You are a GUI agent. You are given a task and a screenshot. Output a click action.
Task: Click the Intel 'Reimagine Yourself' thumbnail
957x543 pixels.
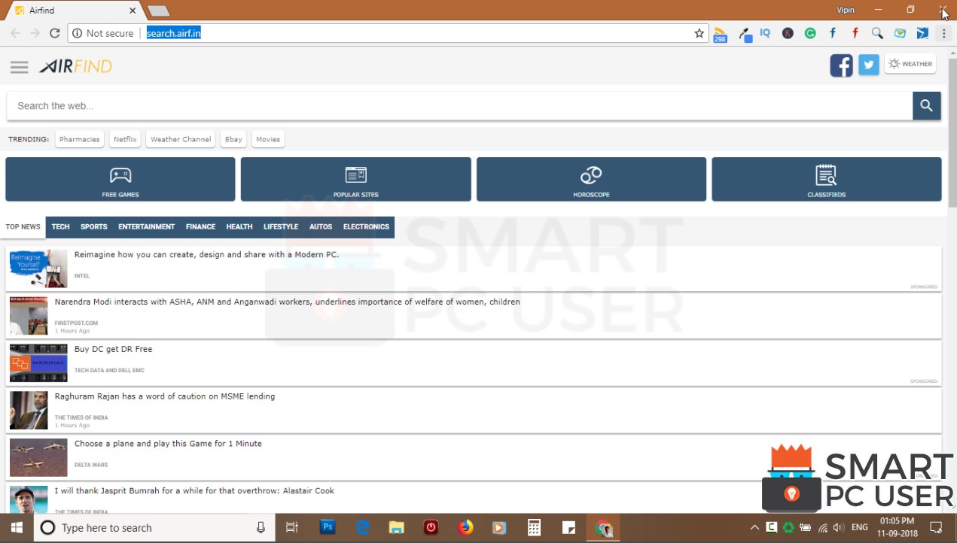[38, 268]
